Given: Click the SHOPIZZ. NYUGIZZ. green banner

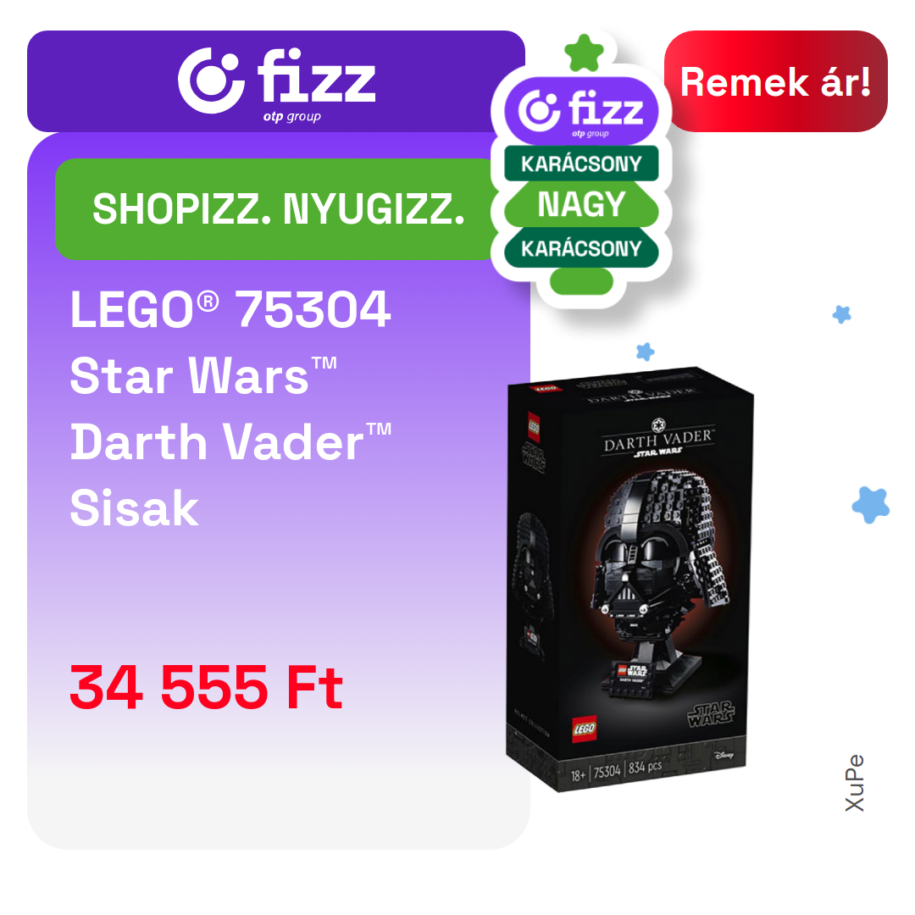Looking at the screenshot, I should pyautogui.click(x=277, y=209).
